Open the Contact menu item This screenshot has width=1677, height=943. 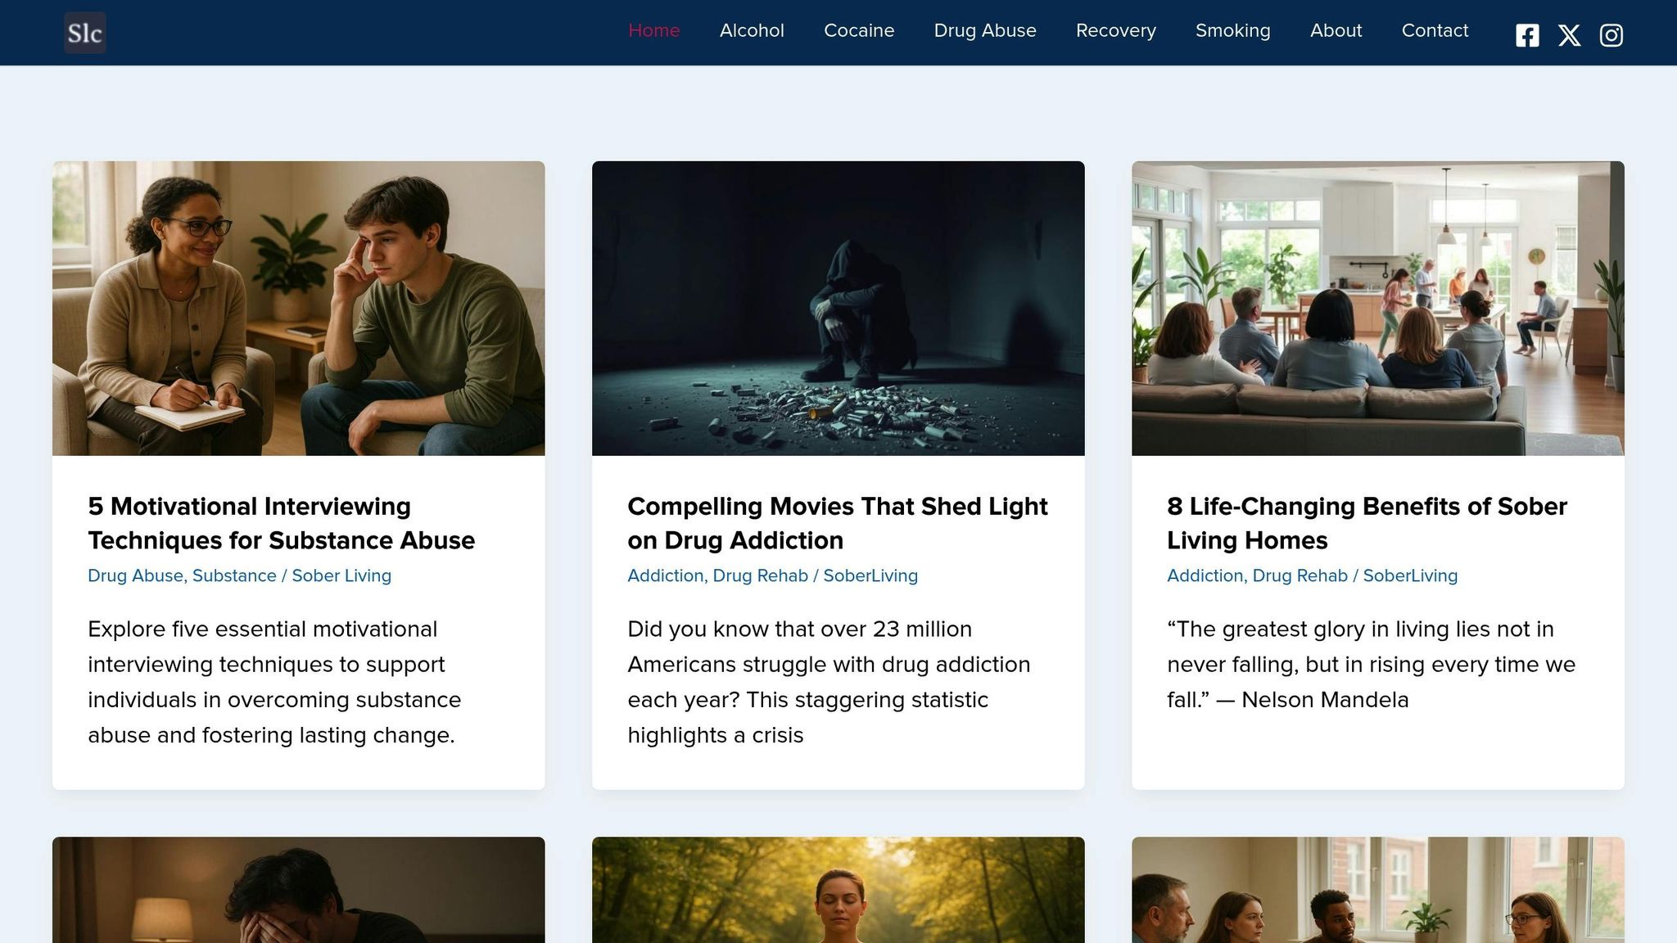[1435, 30]
